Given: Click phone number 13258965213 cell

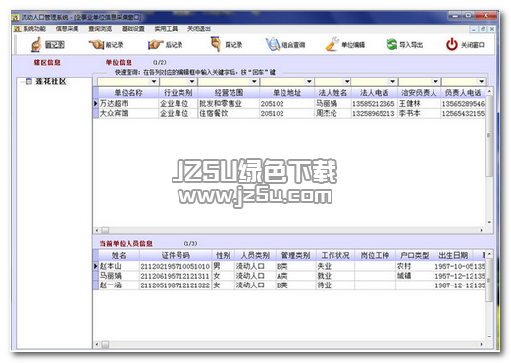Looking at the screenshot, I should [374, 113].
